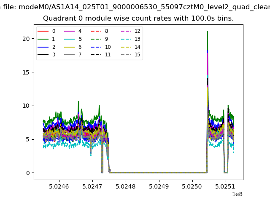Select the red dashed legend entry for module 8
Screen dimensions: 270x202
(97, 31)
